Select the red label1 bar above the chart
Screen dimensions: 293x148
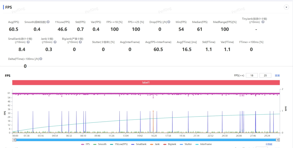[146, 82]
